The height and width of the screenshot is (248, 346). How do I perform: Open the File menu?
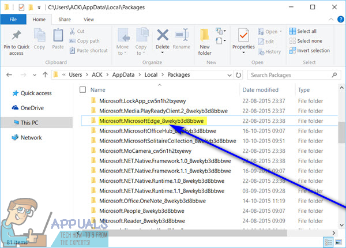point(13,20)
